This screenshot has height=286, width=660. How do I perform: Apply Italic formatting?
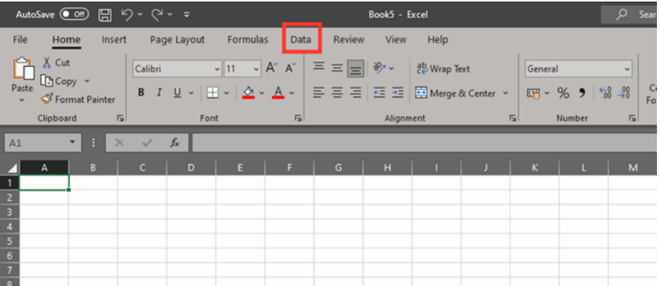pos(159,93)
